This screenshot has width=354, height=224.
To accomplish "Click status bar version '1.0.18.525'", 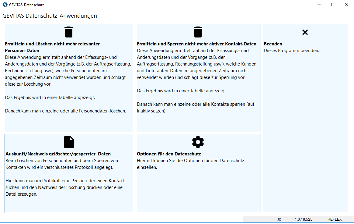I will (x=304, y=219).
